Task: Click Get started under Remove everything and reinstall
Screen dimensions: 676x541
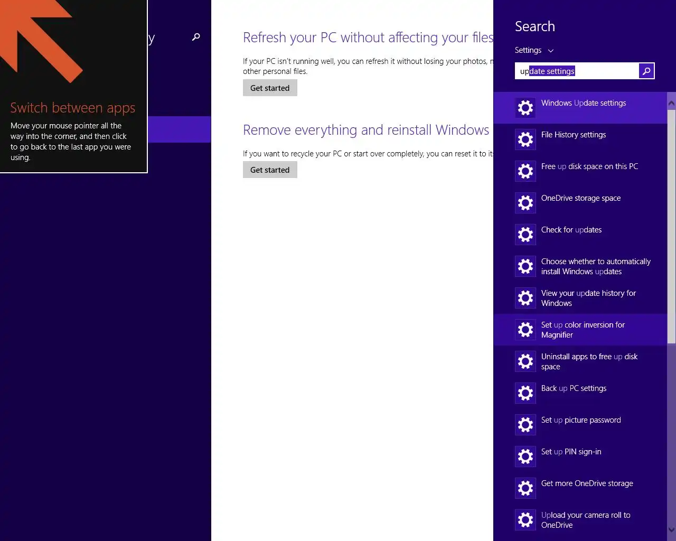Action: (270, 170)
